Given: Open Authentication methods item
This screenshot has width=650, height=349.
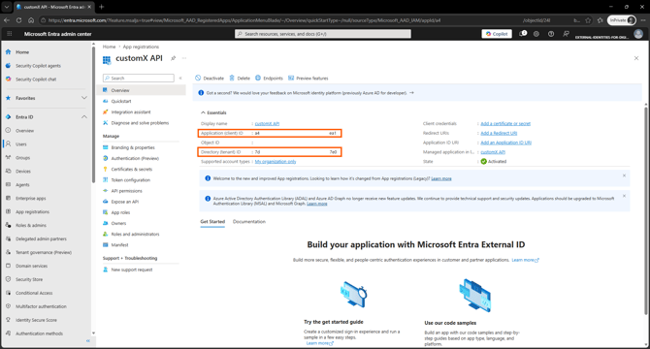Looking at the screenshot, I should [39, 333].
